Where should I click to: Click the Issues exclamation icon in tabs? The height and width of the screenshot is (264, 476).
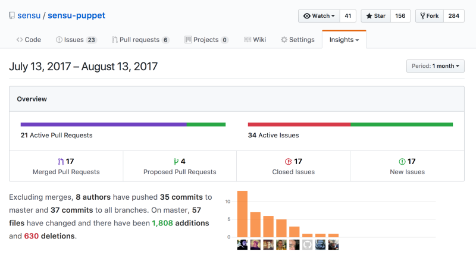[59, 40]
